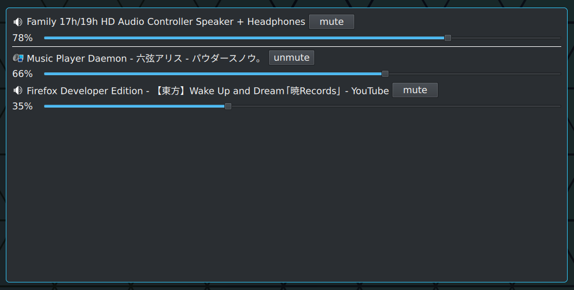Click the 66% volume percentage label
The height and width of the screenshot is (290, 574).
pos(23,74)
